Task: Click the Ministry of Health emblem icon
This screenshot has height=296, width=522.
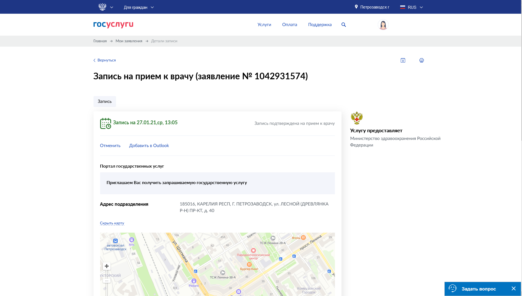Action: (x=357, y=118)
